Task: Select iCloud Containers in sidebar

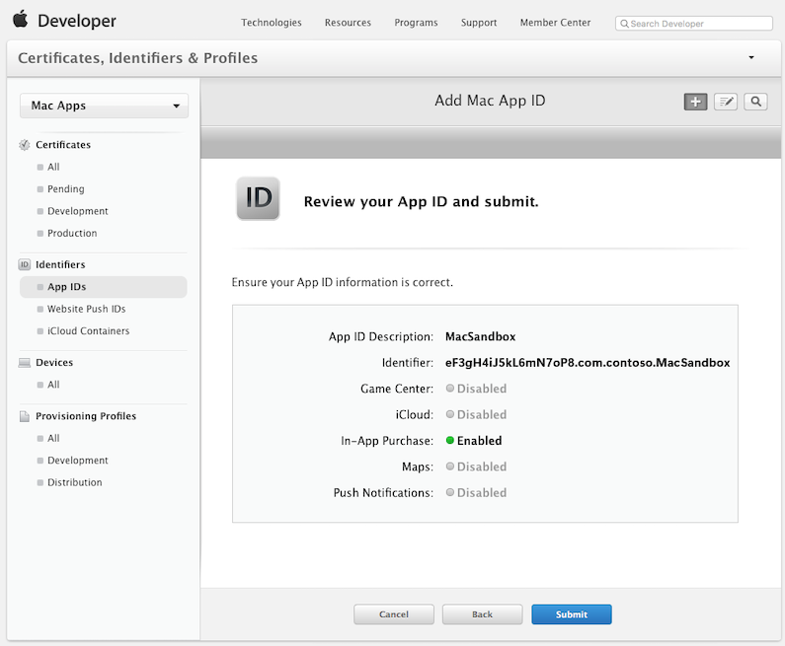Action: click(x=89, y=331)
